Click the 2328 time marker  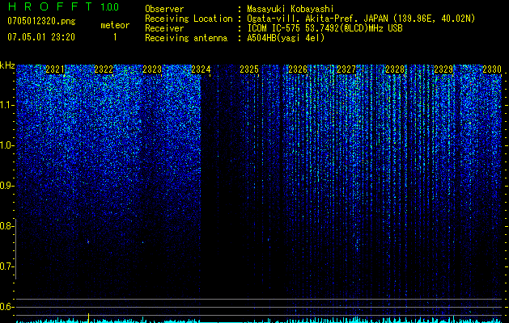tap(395, 69)
